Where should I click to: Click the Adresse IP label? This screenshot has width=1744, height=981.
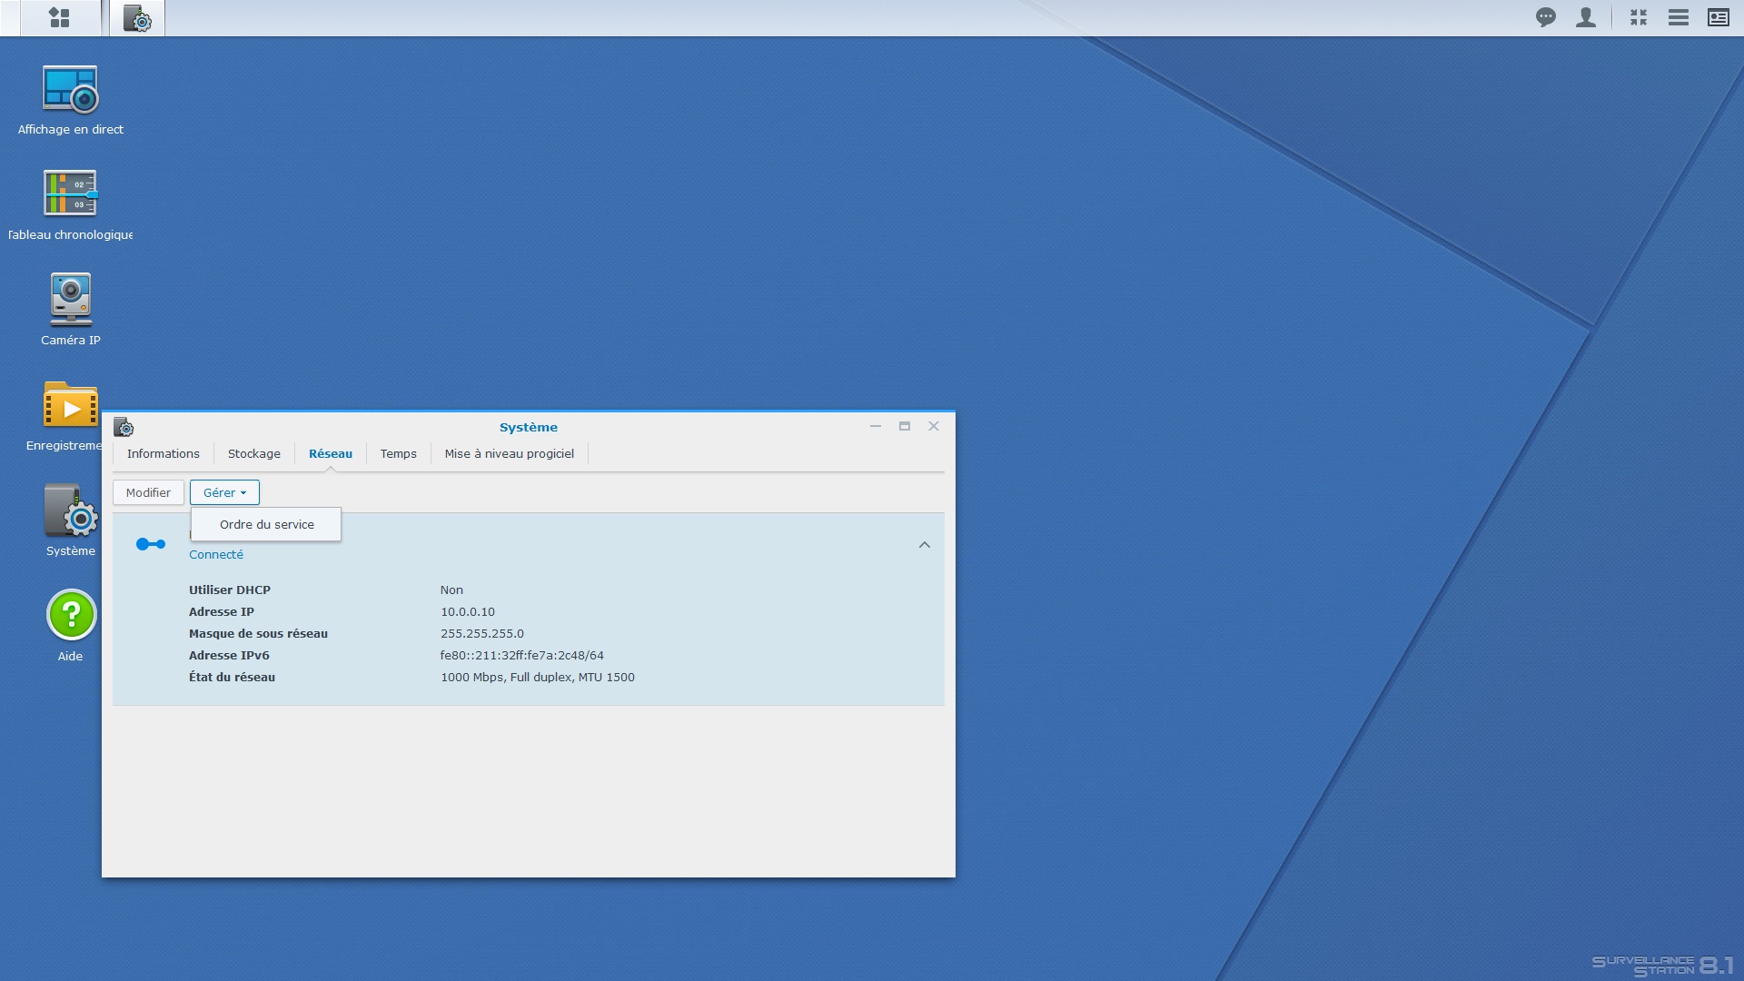[x=222, y=611]
